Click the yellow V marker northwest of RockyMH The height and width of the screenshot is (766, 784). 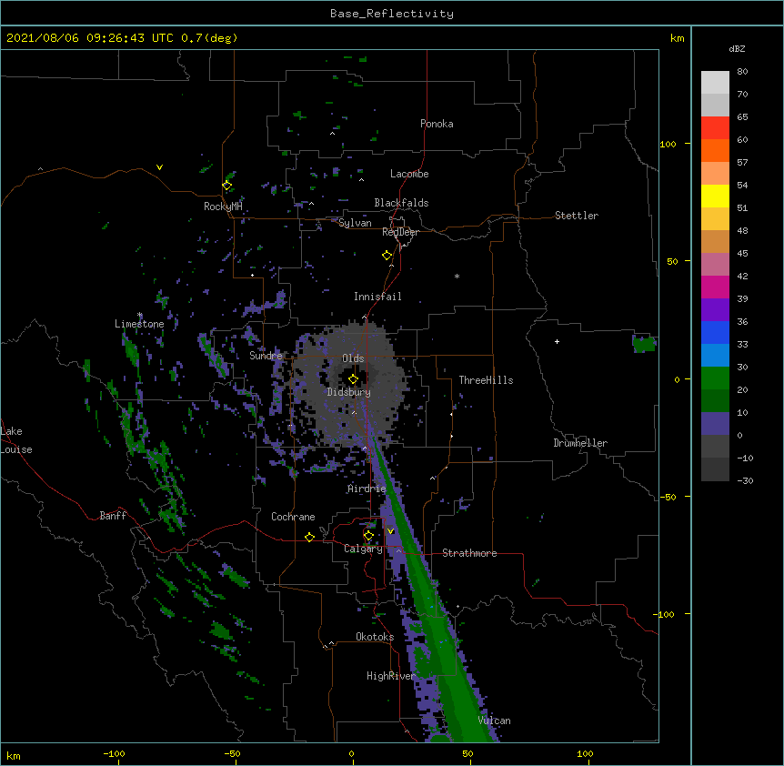pyautogui.click(x=159, y=167)
